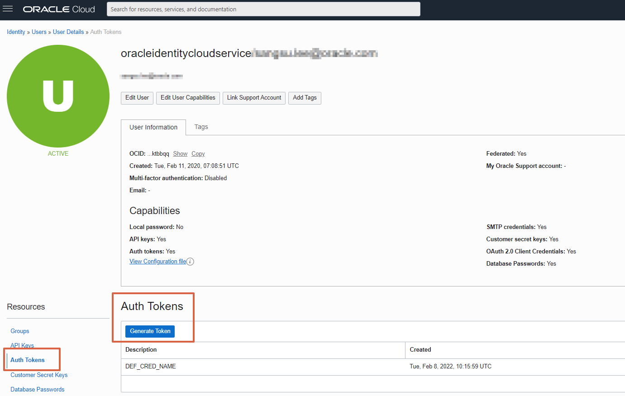Click 'SMTP credentials: Yes' text
The image size is (625, 396).
tap(516, 227)
